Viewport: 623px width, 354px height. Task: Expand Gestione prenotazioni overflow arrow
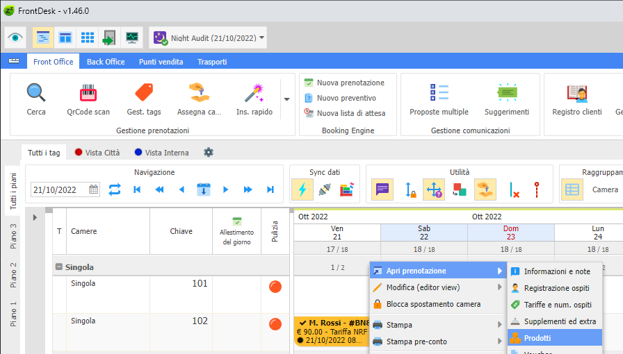[x=287, y=99]
